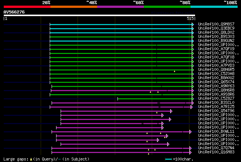
Task: Click the green alignment bar for UniRef100_C5Z827
Action: tap(155, 99)
